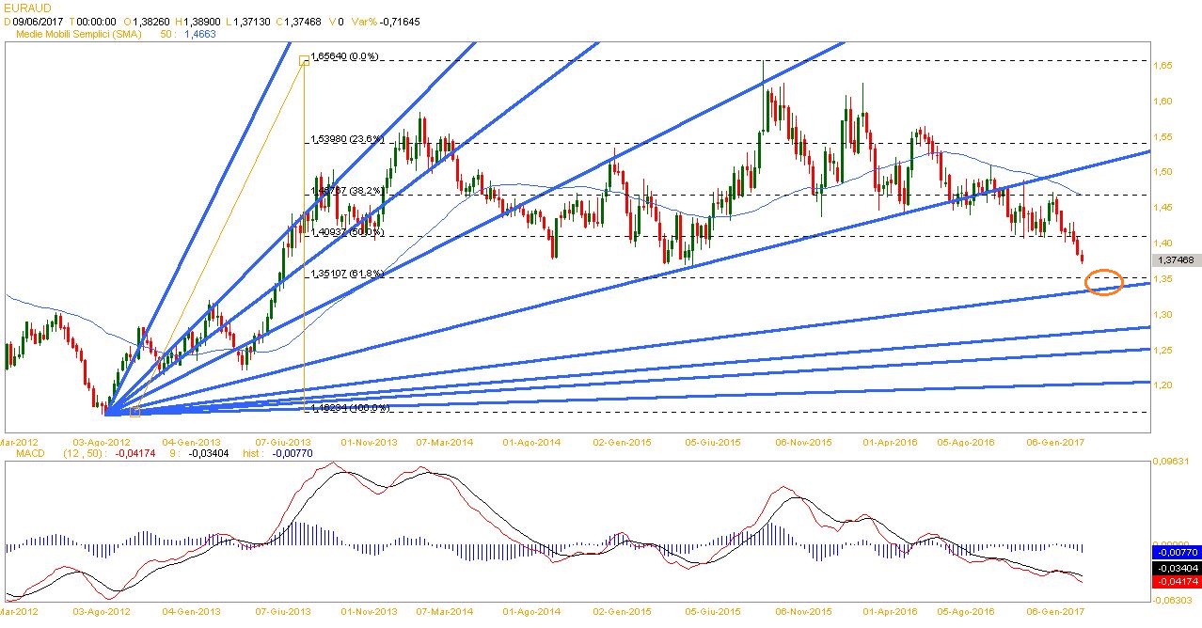Screen dimensions: 1202x628
Task: Click the orange ellipse marker on the chart
Action: pos(1103,282)
